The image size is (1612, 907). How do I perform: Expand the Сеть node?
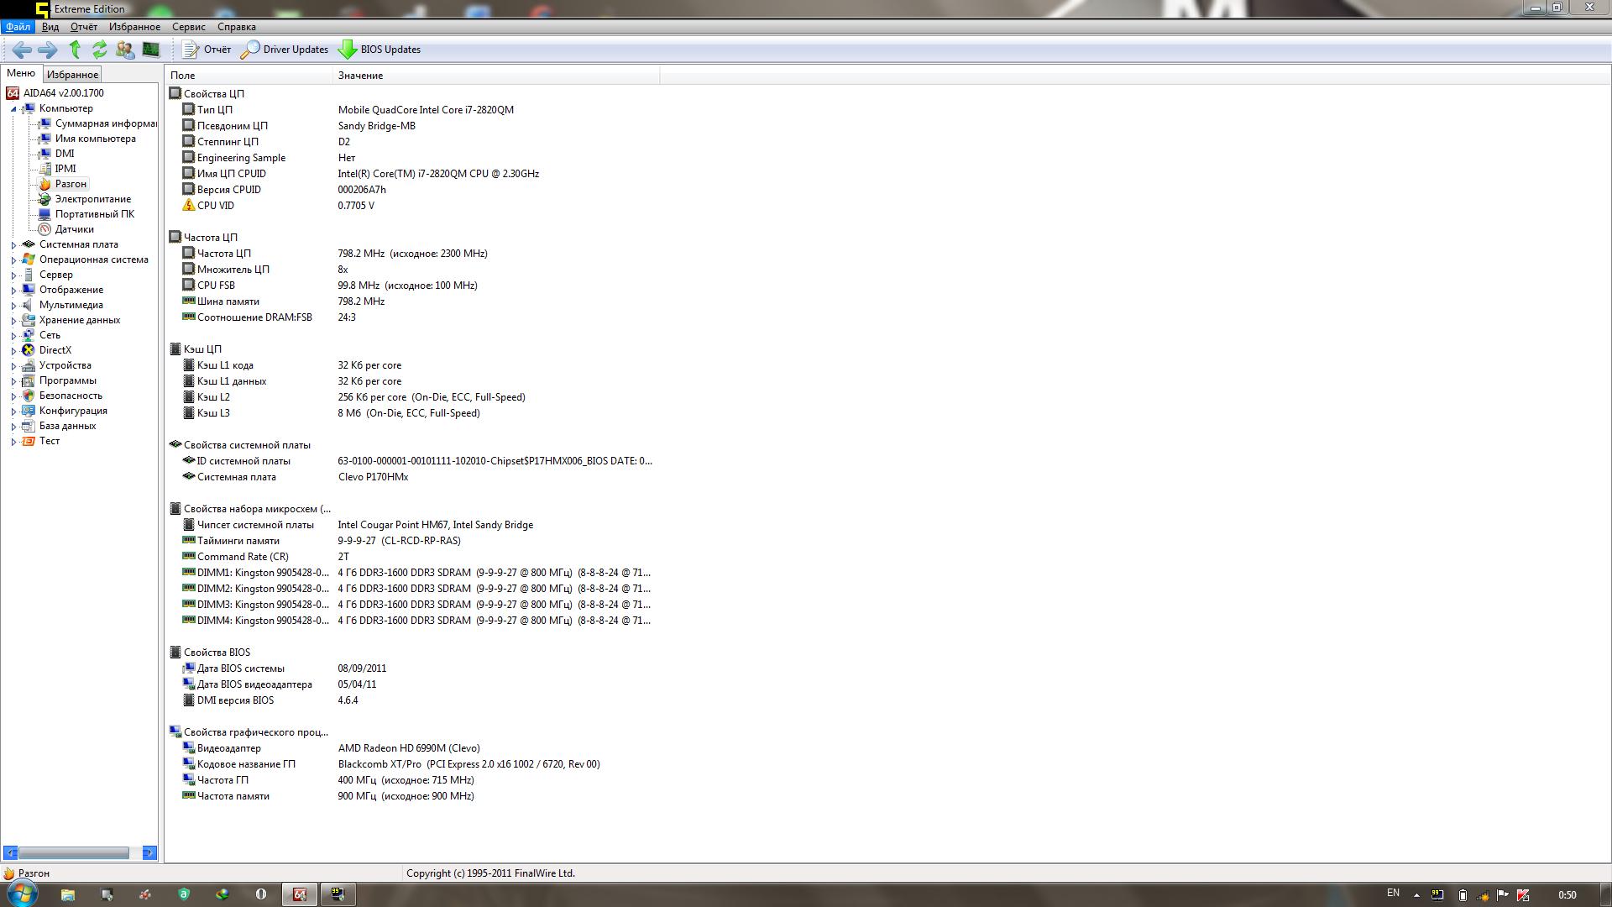pos(13,336)
